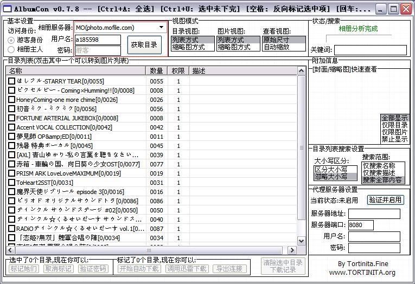Click the 调用迅雷下载 button
This screenshot has height=284, width=415.
click(x=187, y=269)
